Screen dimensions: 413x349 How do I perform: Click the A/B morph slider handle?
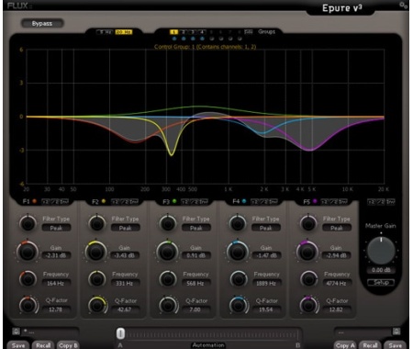120,333
